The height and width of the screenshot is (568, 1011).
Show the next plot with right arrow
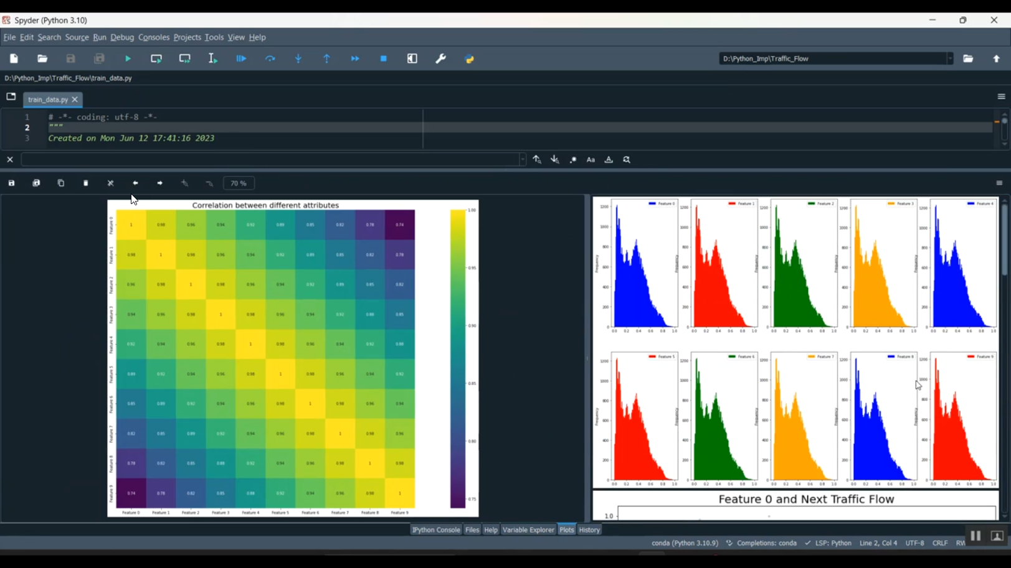click(x=160, y=184)
